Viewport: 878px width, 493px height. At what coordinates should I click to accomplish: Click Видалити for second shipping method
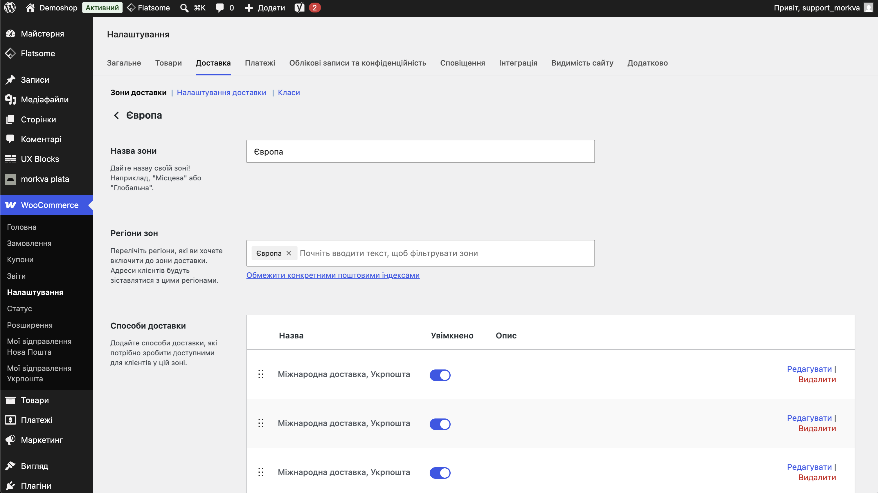817,429
